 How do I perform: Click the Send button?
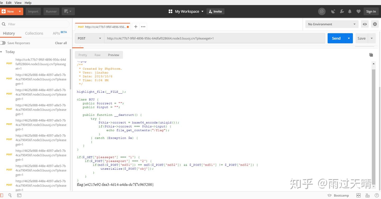click(x=336, y=38)
